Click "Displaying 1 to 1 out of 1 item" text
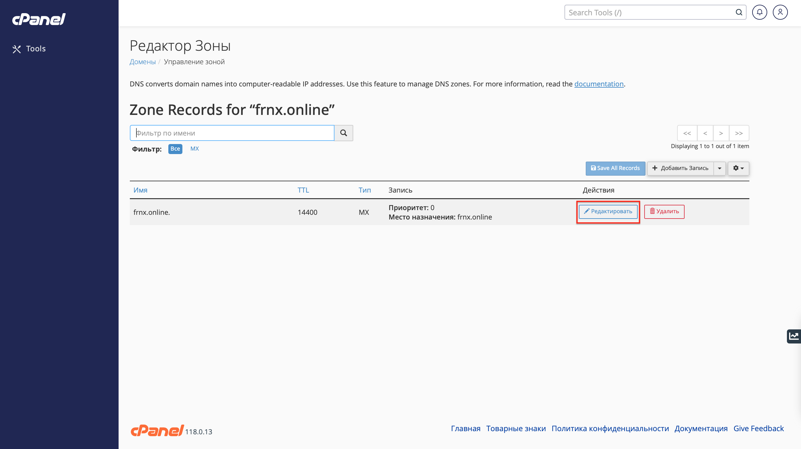 (x=710, y=146)
